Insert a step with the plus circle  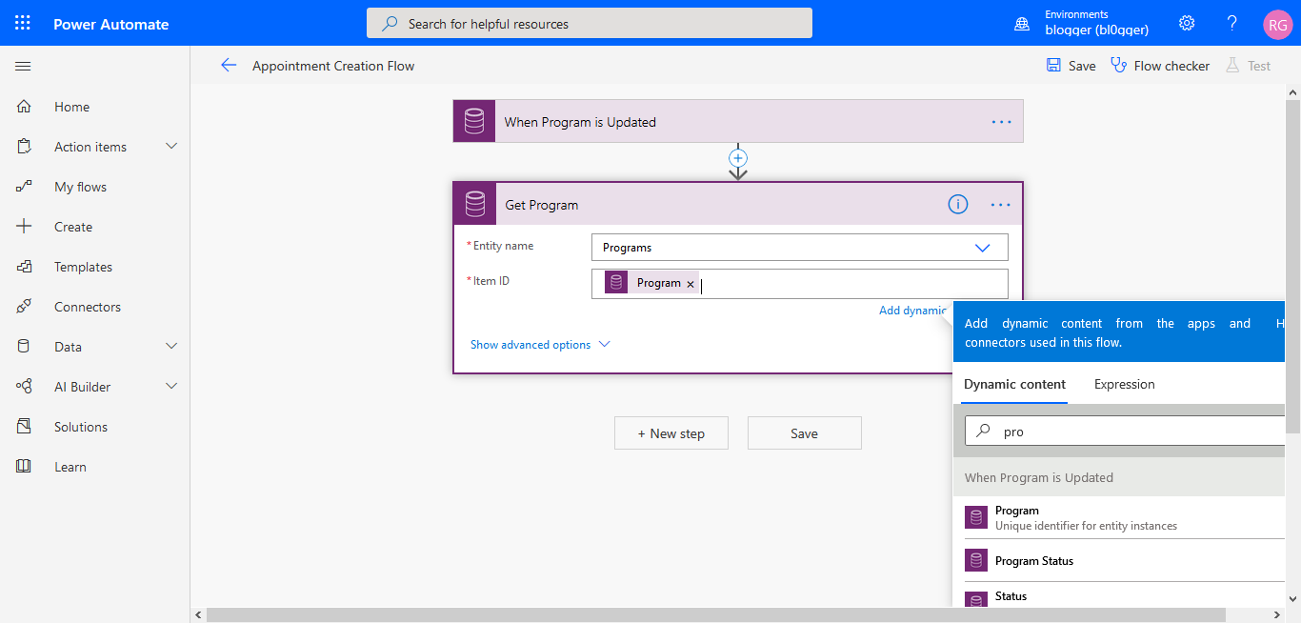point(738,158)
